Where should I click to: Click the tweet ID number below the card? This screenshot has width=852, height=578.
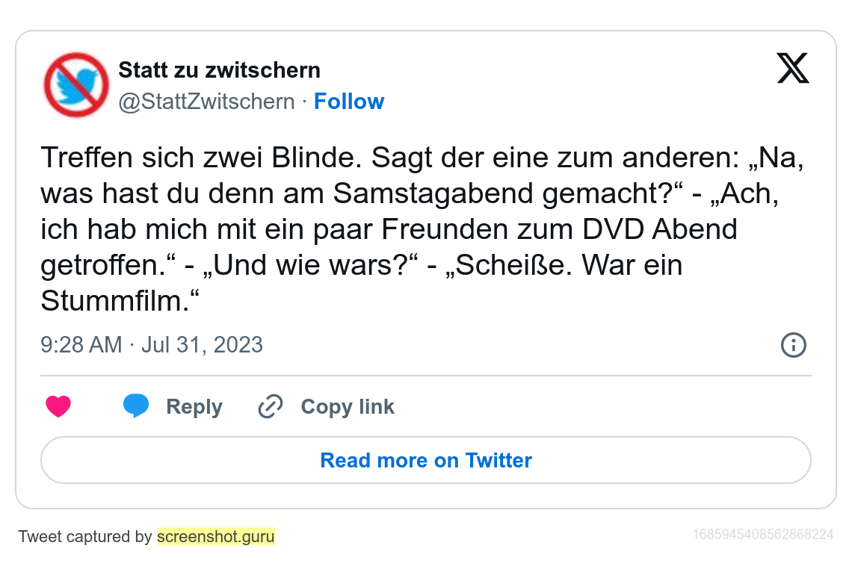point(762,535)
